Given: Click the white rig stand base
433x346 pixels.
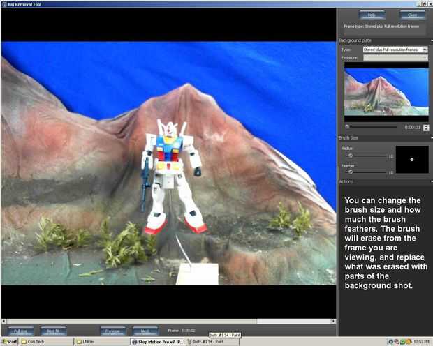Looking at the screenshot, I should pyautogui.click(x=197, y=273).
